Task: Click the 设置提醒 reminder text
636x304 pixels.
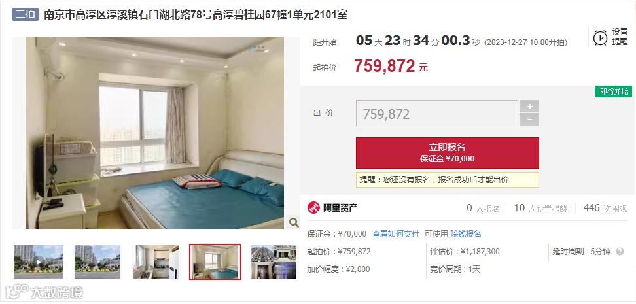Action: click(620, 37)
